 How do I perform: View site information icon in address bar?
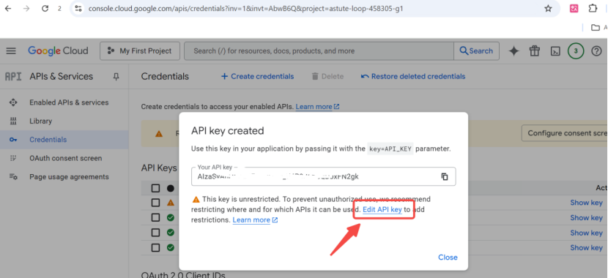tap(78, 9)
